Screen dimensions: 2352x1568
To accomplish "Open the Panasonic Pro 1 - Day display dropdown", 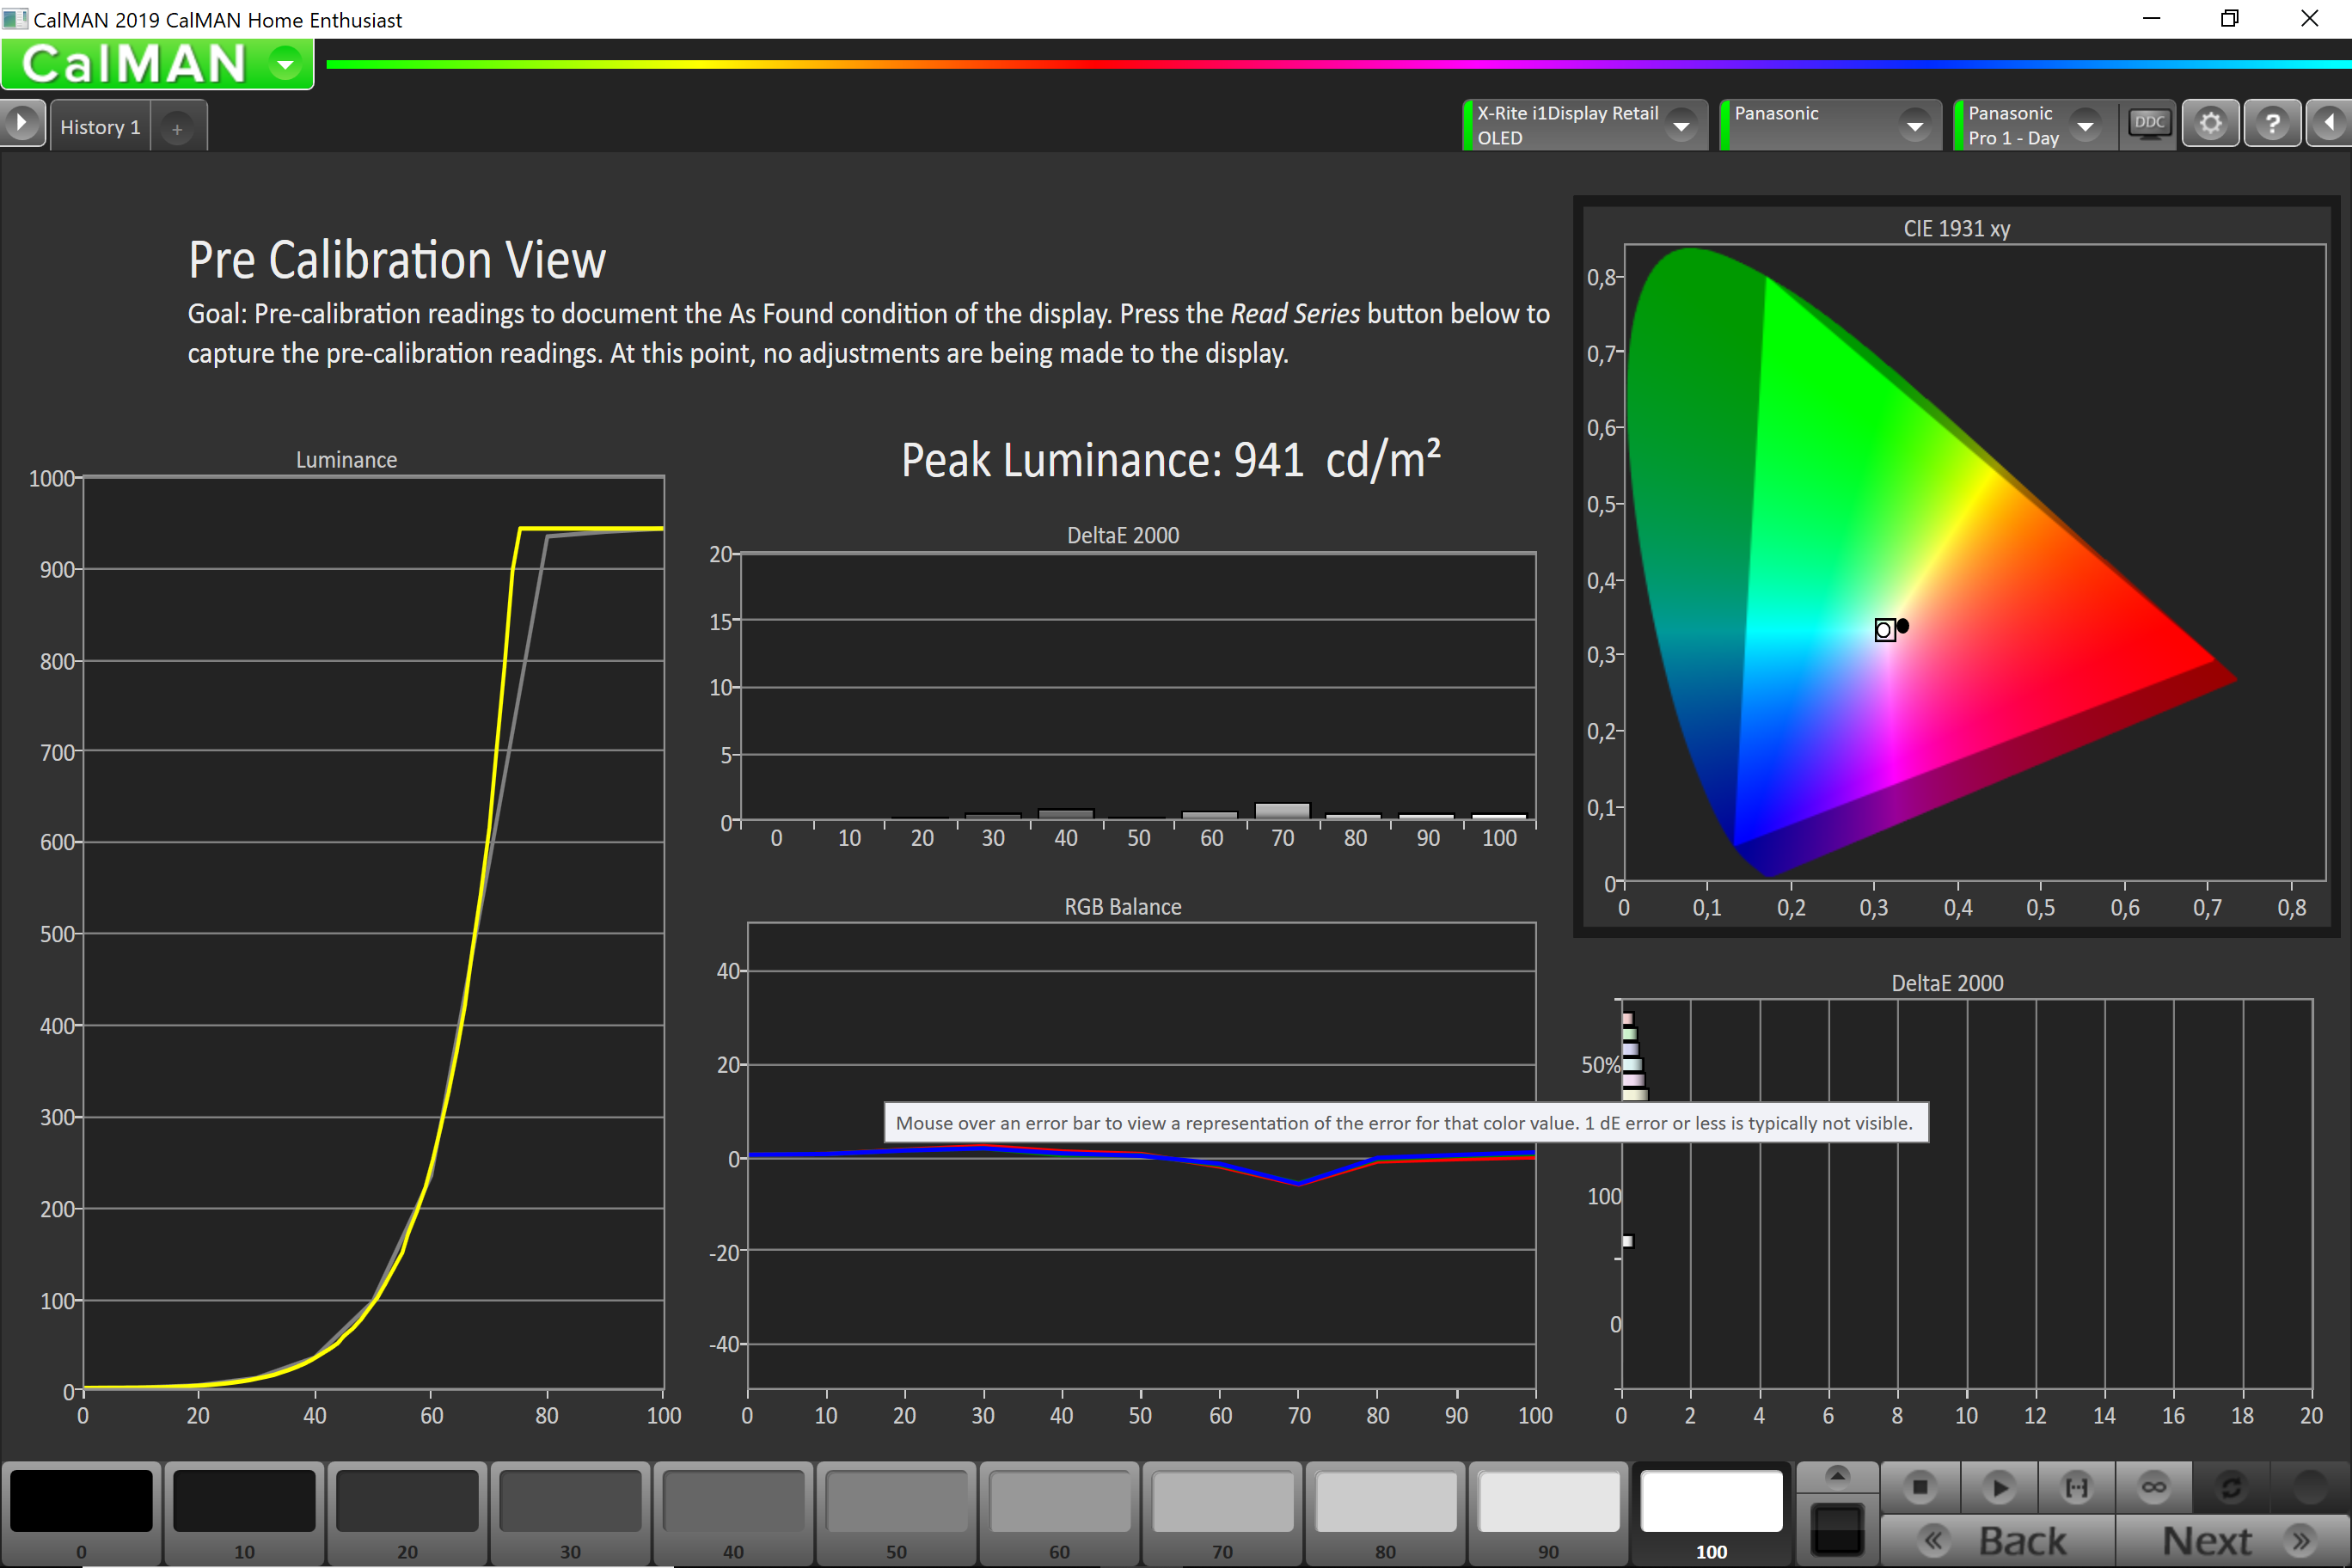I will [x=2086, y=126].
